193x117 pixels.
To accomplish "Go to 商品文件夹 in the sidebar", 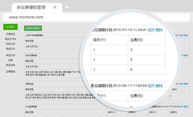I will click(x=11, y=39).
